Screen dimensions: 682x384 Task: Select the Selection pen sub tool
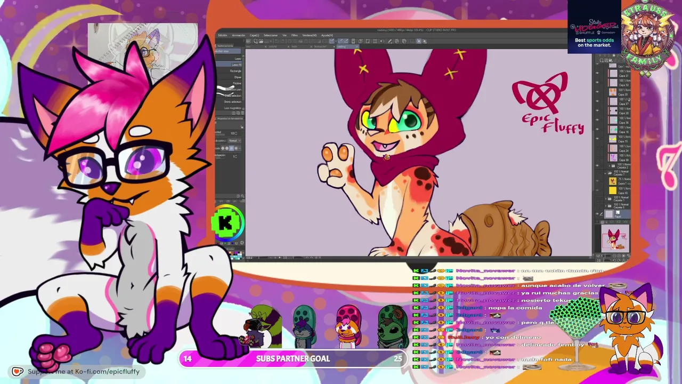pos(230,89)
